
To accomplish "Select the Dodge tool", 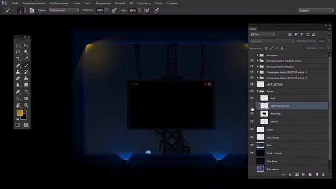I will 26,85.
